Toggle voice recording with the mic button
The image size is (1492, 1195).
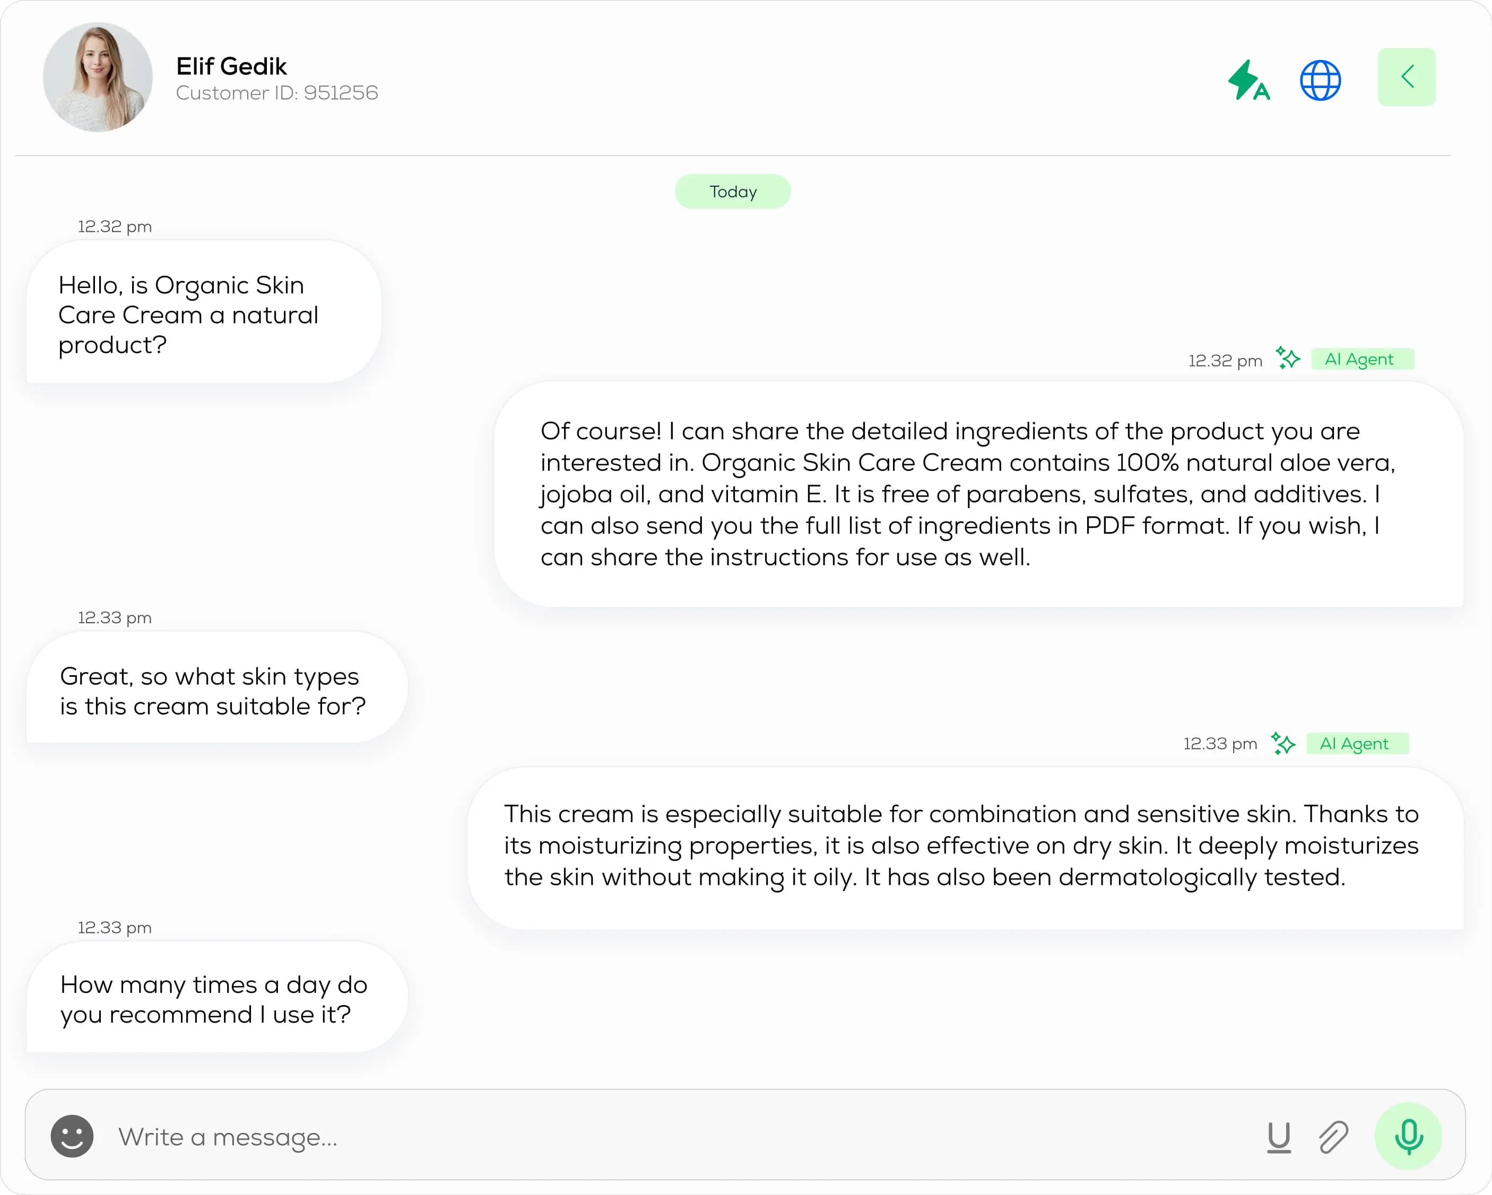1410,1137
